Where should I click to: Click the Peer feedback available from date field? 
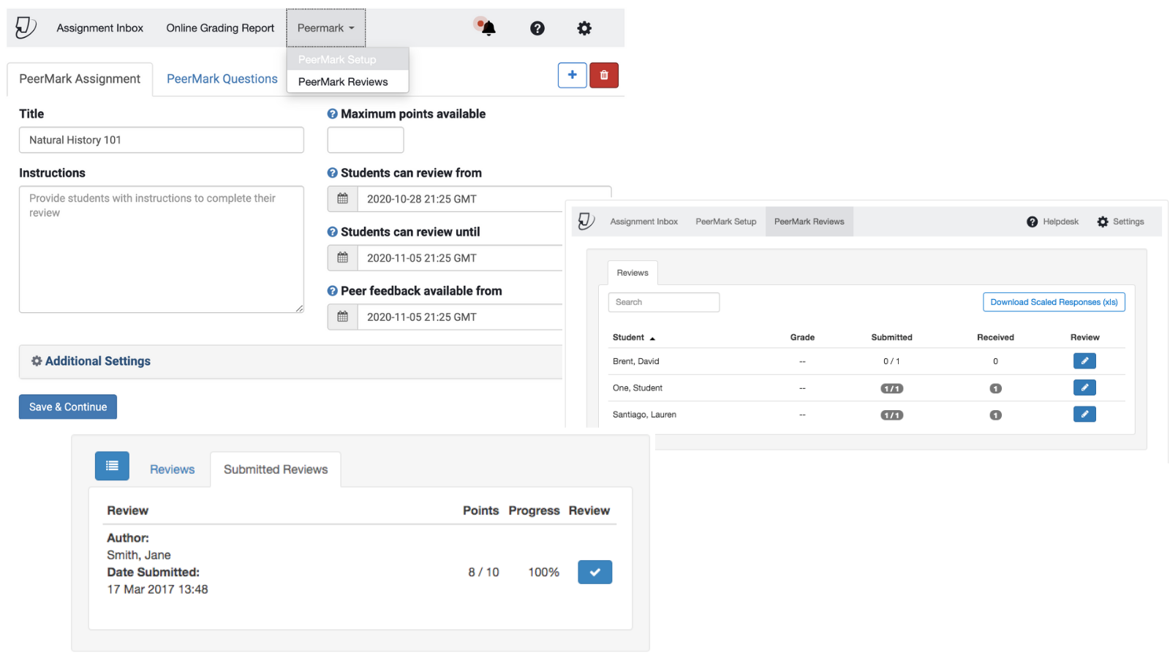coord(460,317)
